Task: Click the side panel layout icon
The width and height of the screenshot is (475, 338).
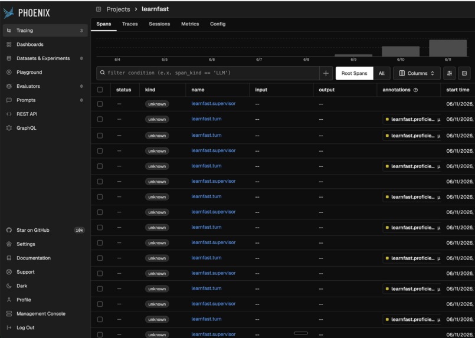Action: point(464,73)
